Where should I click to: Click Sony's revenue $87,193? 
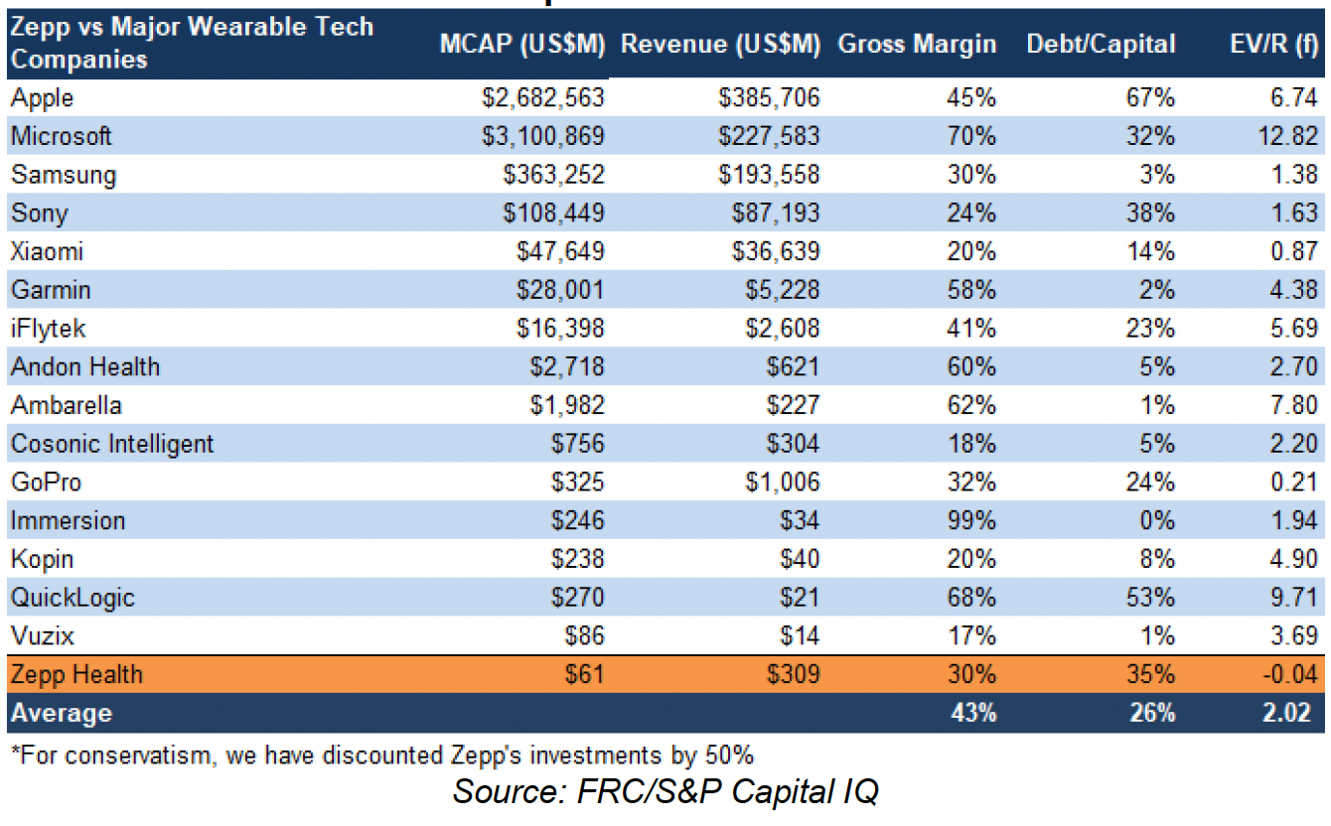[x=776, y=213]
